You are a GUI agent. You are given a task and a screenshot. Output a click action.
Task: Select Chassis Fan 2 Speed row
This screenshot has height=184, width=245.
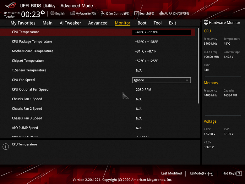coord(98,109)
